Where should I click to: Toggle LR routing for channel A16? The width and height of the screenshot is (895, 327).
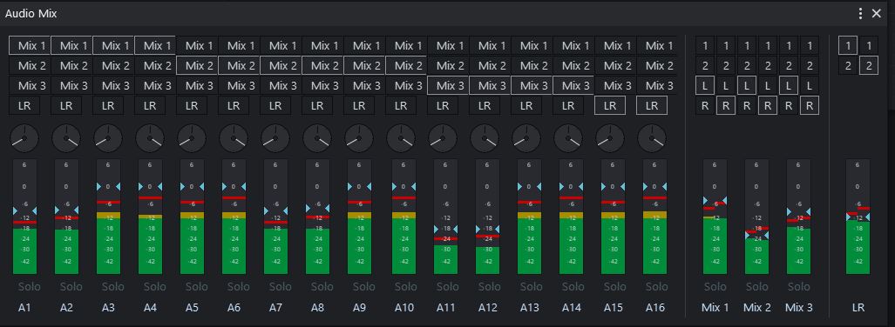pos(651,106)
